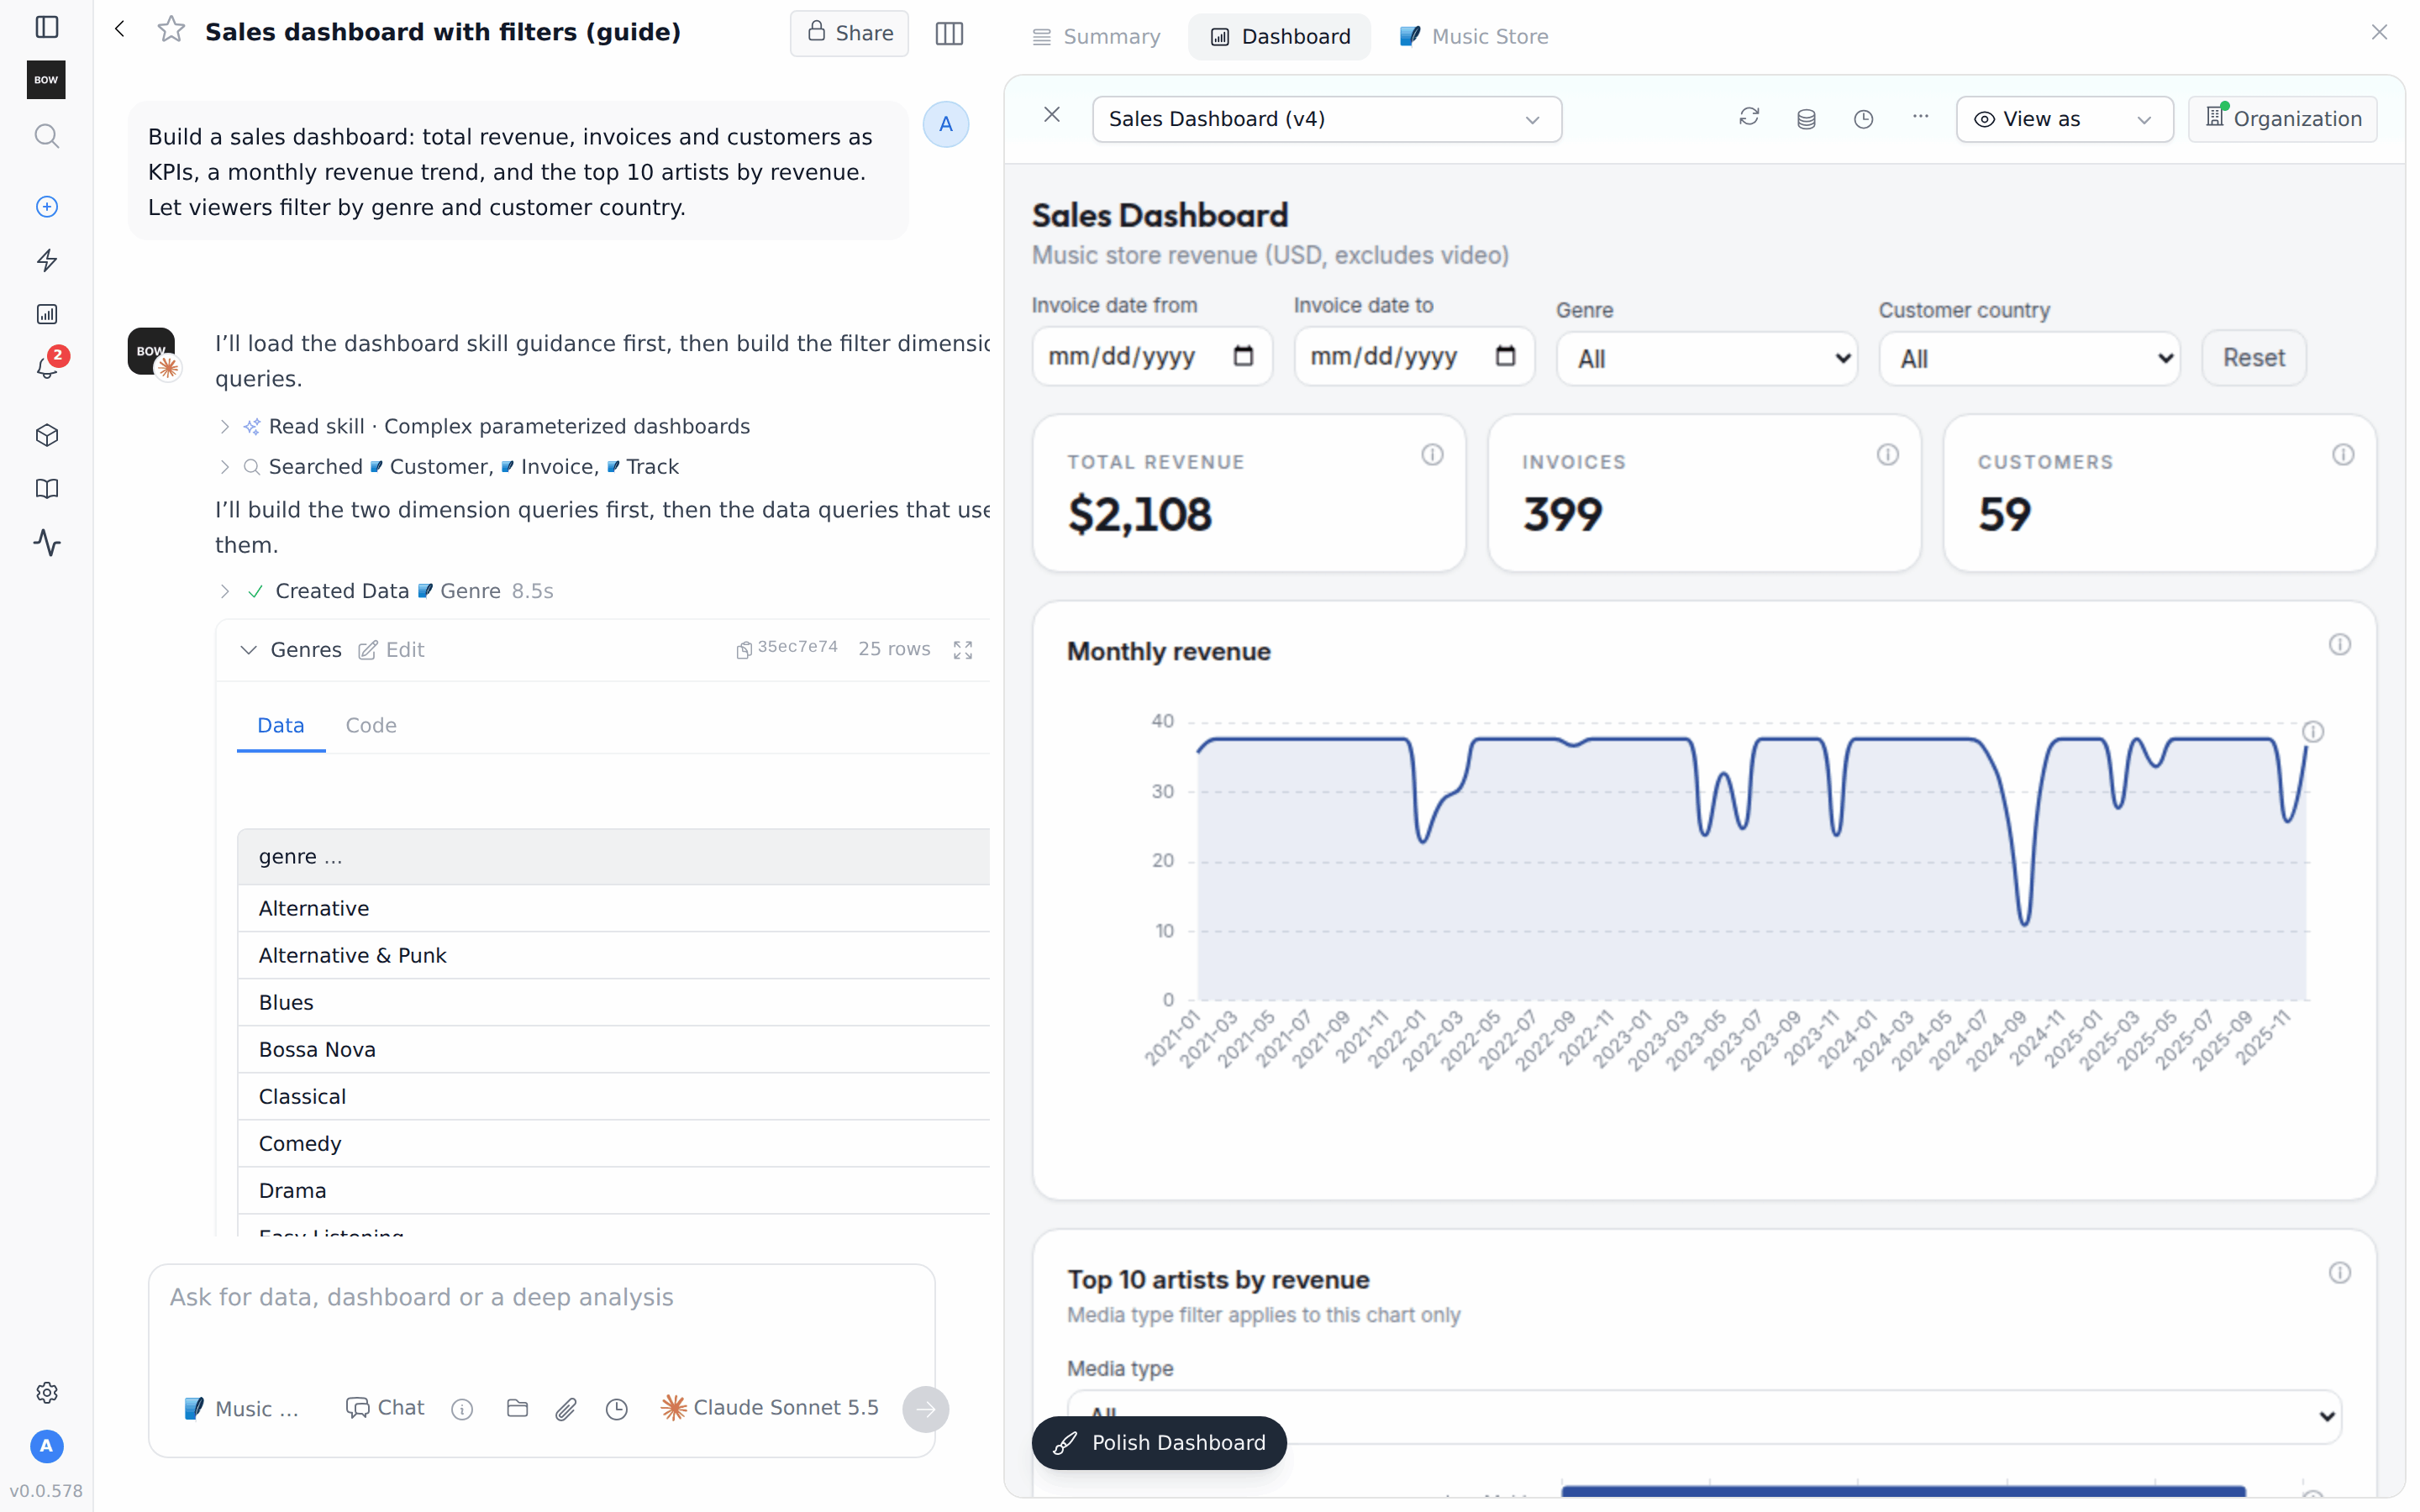Expand the Read skill step
Viewport: 2420px width, 1512px height.
(225, 427)
